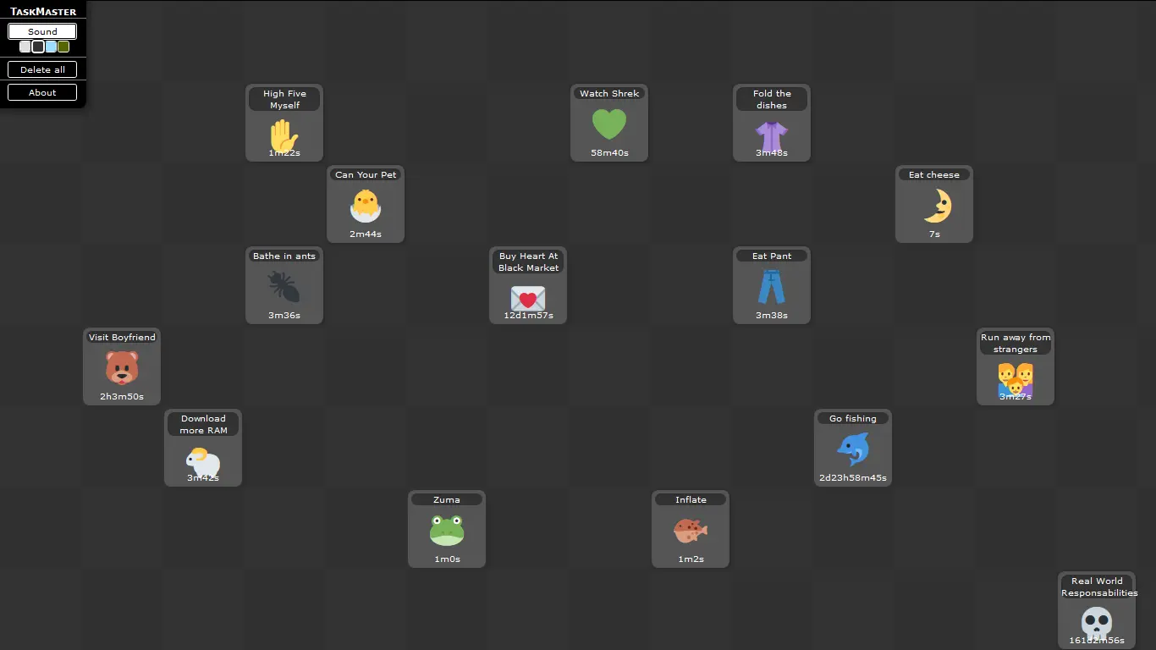Click the "Real World Responsabilities" task title
1156x650 pixels.
[1099, 587]
